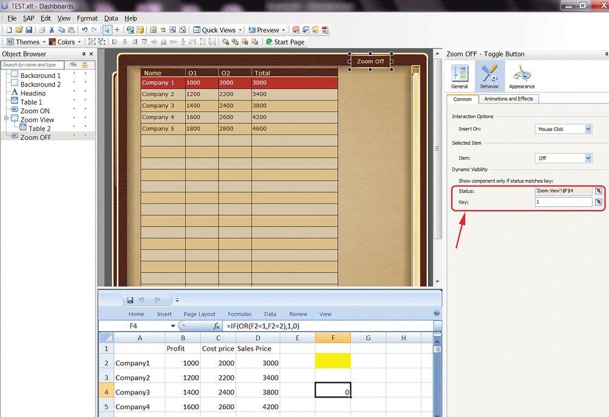Screen dimensions: 609x417
Task: Toggle lock-all padlock icon in Object Browser
Action: pyautogui.click(x=85, y=65)
